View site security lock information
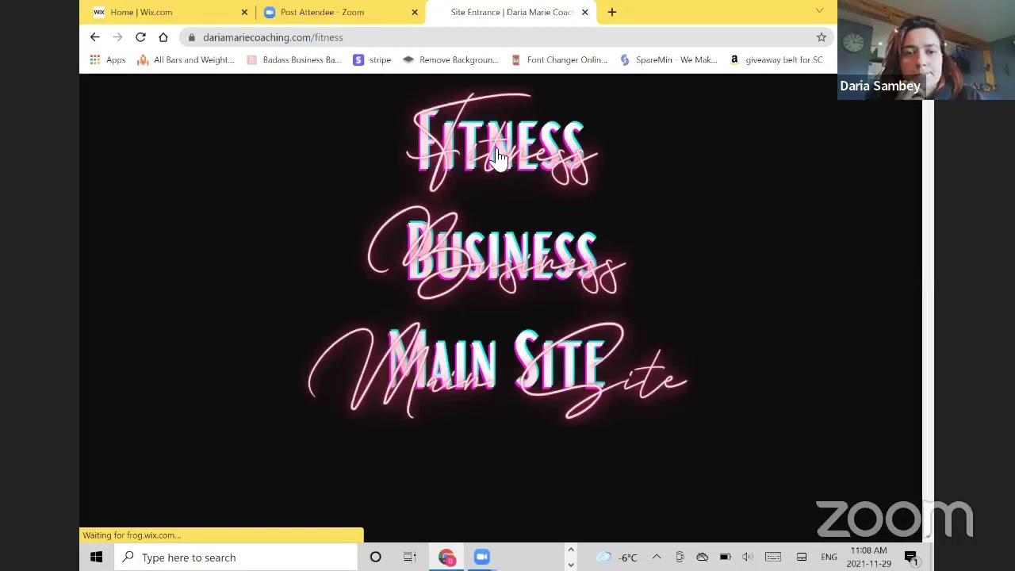Image resolution: width=1015 pixels, height=571 pixels. point(192,37)
